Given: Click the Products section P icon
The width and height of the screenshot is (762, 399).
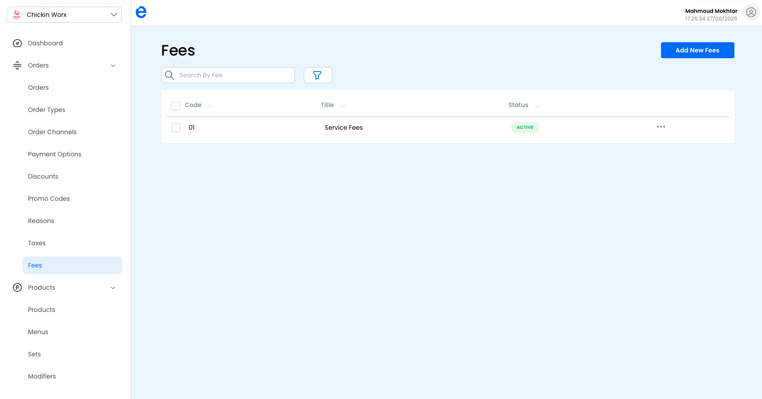Looking at the screenshot, I should pyautogui.click(x=17, y=287).
